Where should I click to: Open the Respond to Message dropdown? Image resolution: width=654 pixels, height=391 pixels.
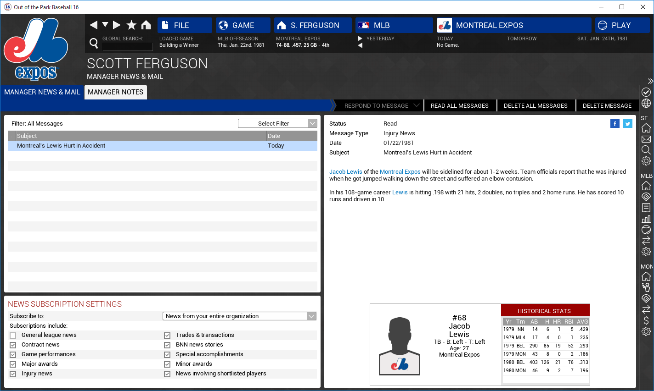click(x=381, y=106)
